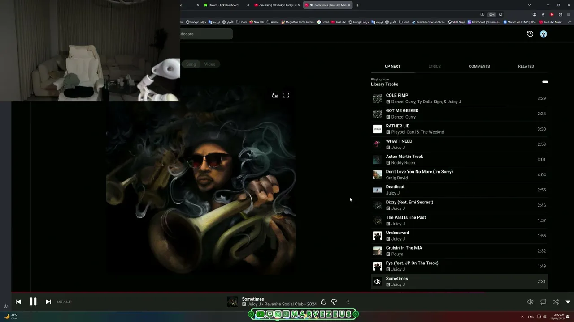The width and height of the screenshot is (574, 322).
Task: Like the song Sometimes
Action: pyautogui.click(x=323, y=302)
